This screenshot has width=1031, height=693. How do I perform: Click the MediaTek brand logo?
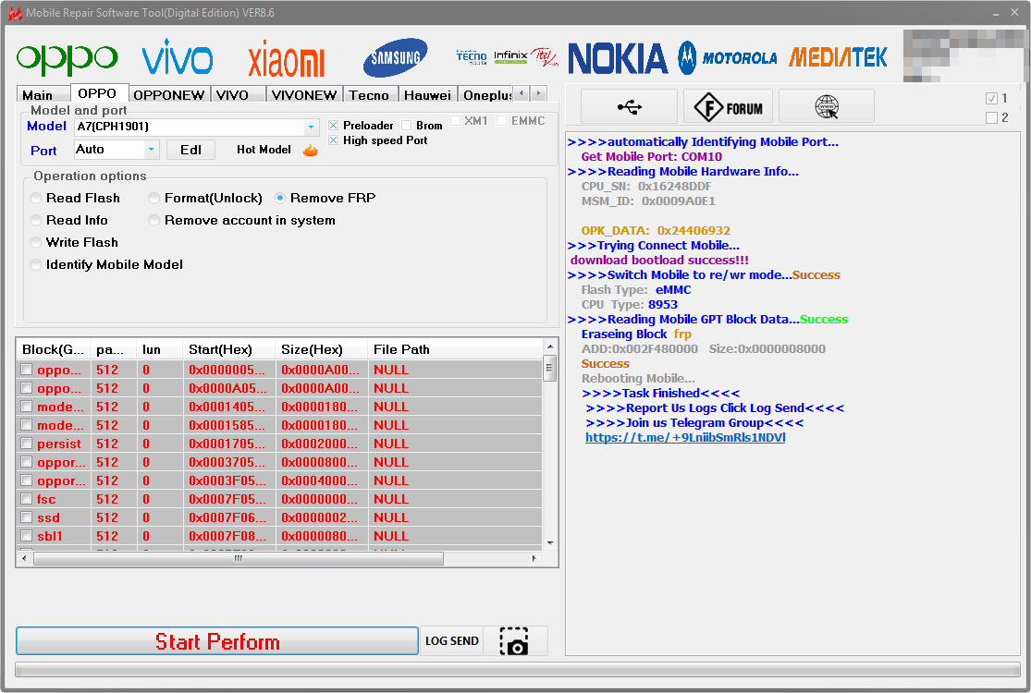point(839,58)
